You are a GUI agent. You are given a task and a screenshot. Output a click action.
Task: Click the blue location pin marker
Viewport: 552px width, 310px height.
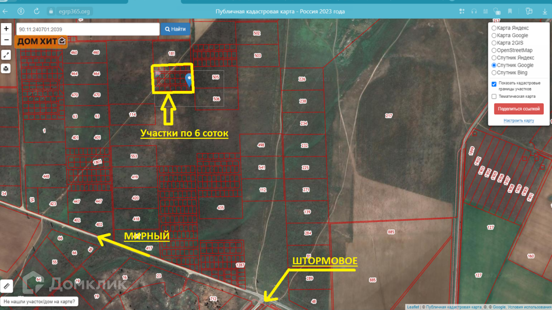[x=189, y=80]
